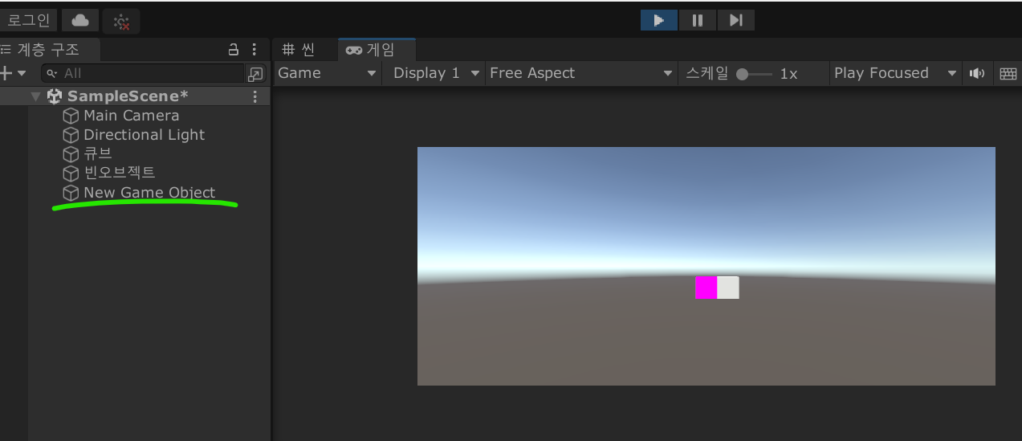Screen dimensions: 1022x441
Task: Open the cloud services icon
Action: pos(80,21)
